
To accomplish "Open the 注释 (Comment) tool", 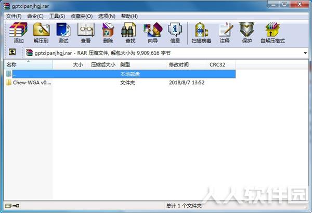I will click(x=225, y=33).
